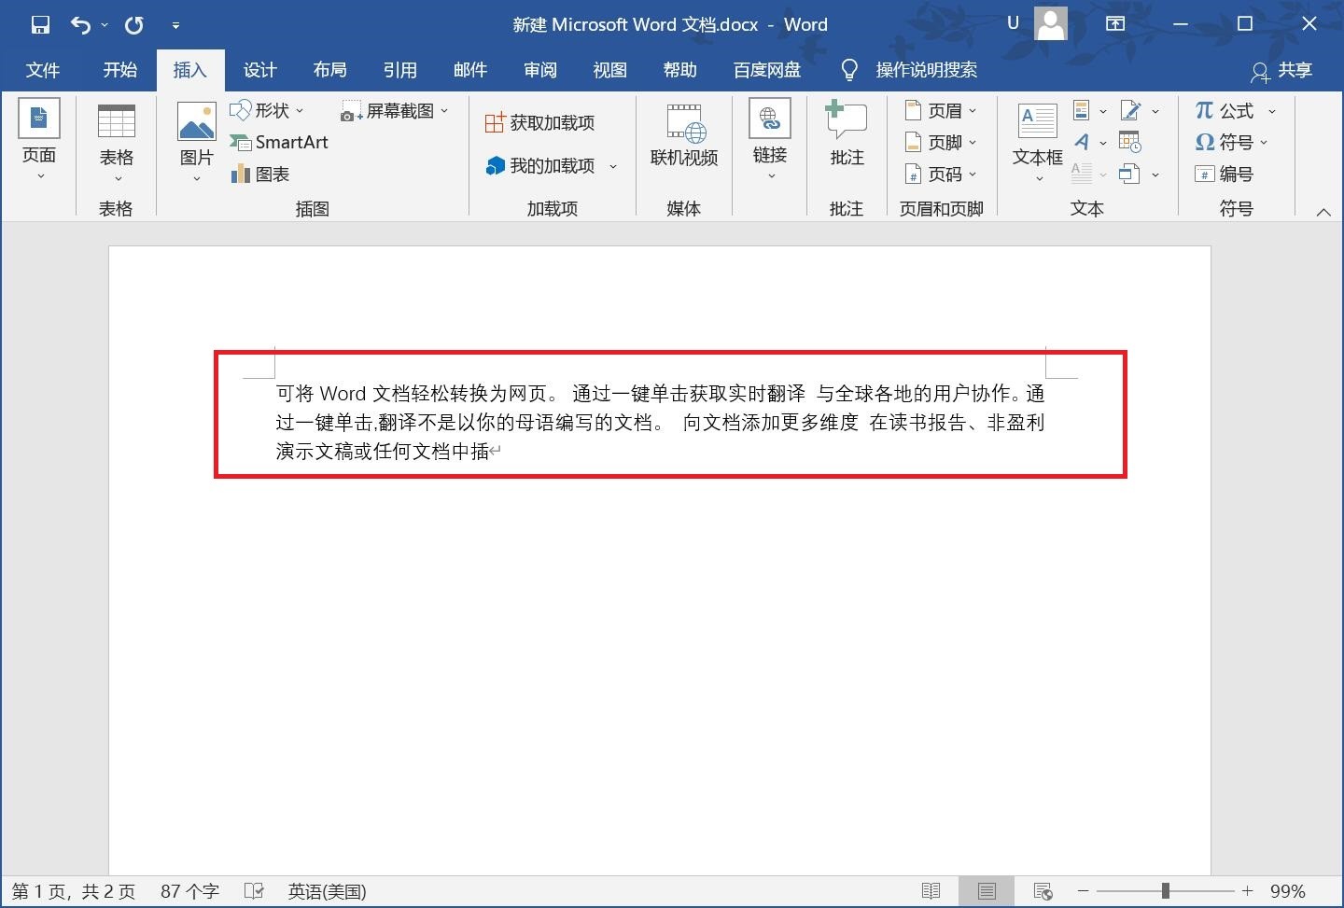The width and height of the screenshot is (1344, 908).
Task: Open the 屏幕截图 screenshot dropdown
Action: click(x=396, y=111)
